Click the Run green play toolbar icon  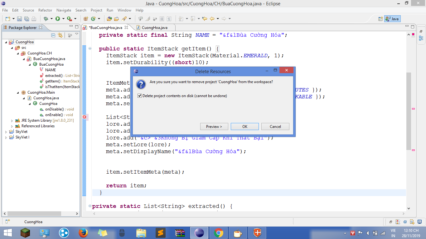pos(58,19)
